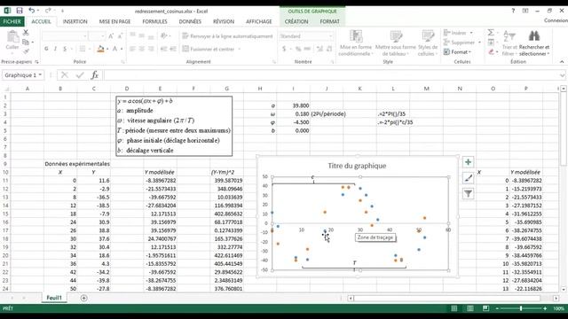
Task: Switch to the CRÉATION chart tab
Action: tap(296, 21)
